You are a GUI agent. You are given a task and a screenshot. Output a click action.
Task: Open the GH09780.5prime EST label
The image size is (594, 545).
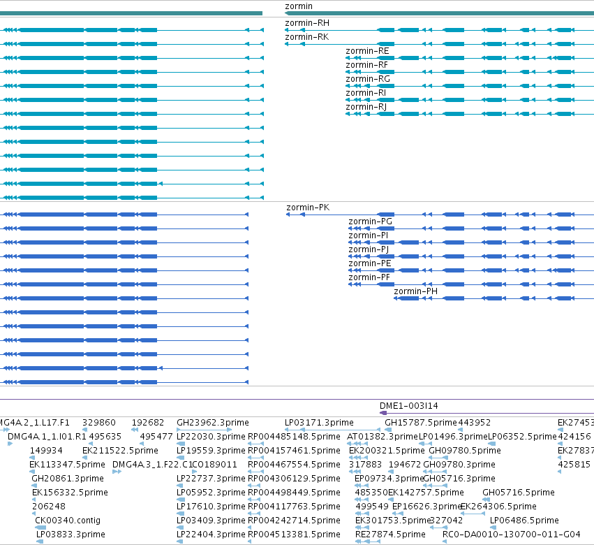(x=465, y=451)
